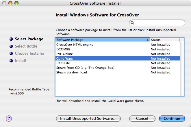Click Not installed status for Half-Life
Screen dimensions: 191x127
pos(161,63)
